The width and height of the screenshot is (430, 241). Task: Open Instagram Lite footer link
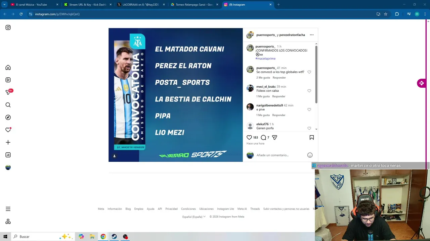tap(225, 209)
